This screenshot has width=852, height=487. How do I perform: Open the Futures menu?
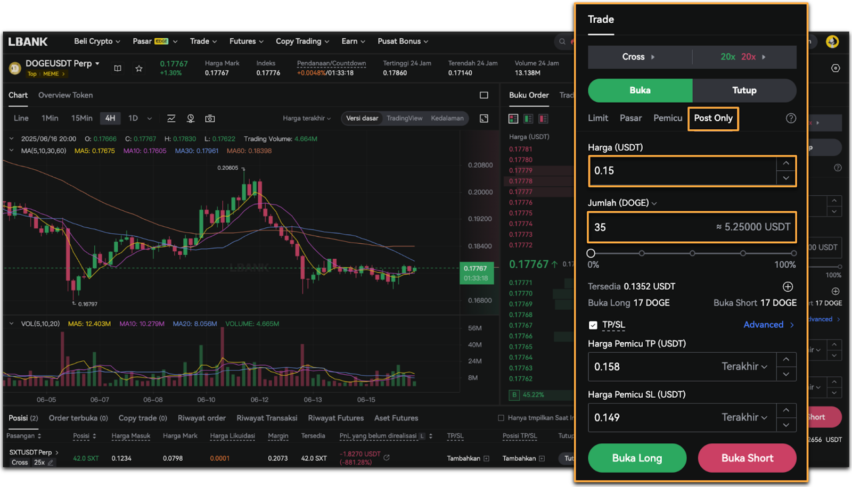point(246,42)
